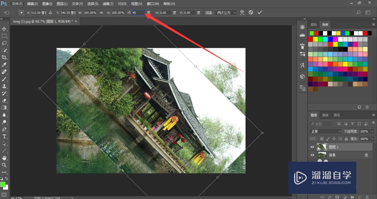The height and width of the screenshot is (199, 377).
Task: Open the 插值 interpolation dropdown 两次立方
Action: click(x=226, y=13)
